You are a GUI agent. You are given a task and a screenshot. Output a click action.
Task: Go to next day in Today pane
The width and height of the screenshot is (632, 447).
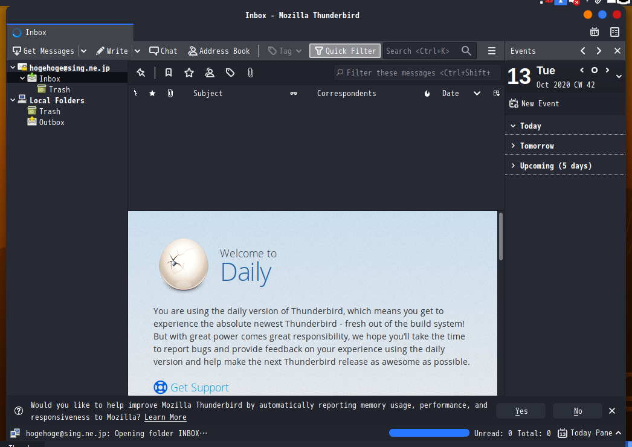607,70
